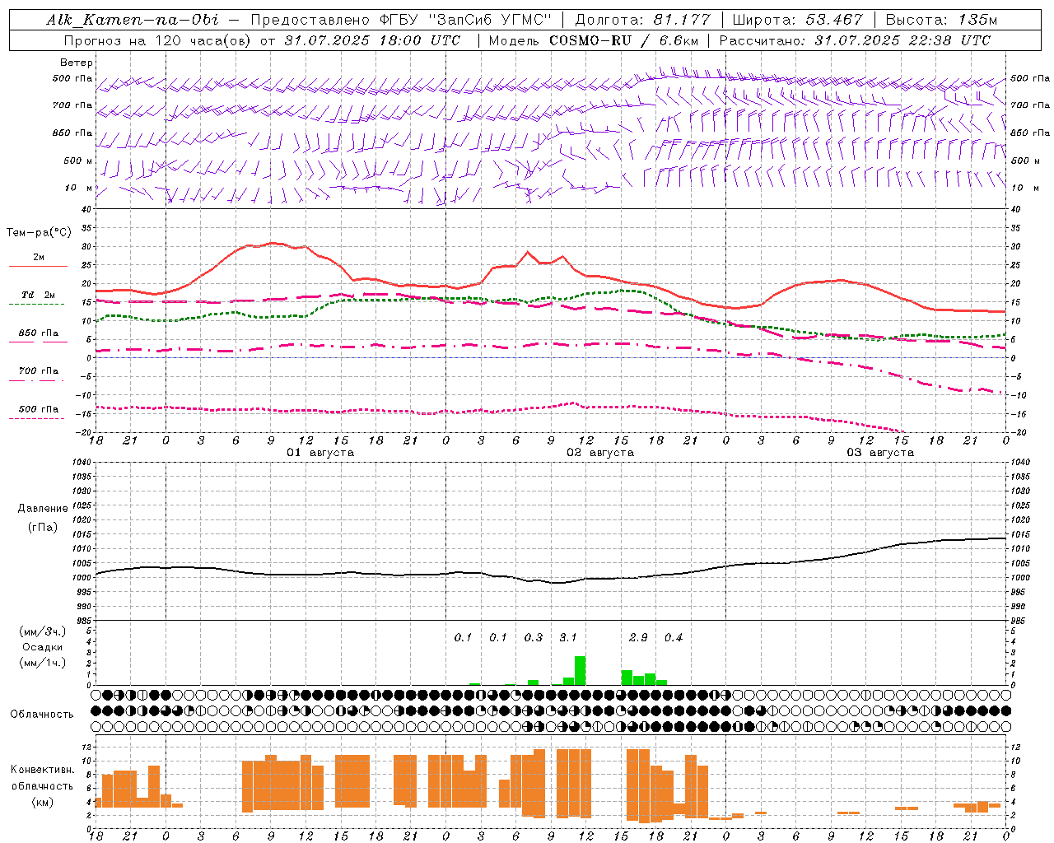Select the 2.9 precipitation amount value

pyautogui.click(x=638, y=637)
